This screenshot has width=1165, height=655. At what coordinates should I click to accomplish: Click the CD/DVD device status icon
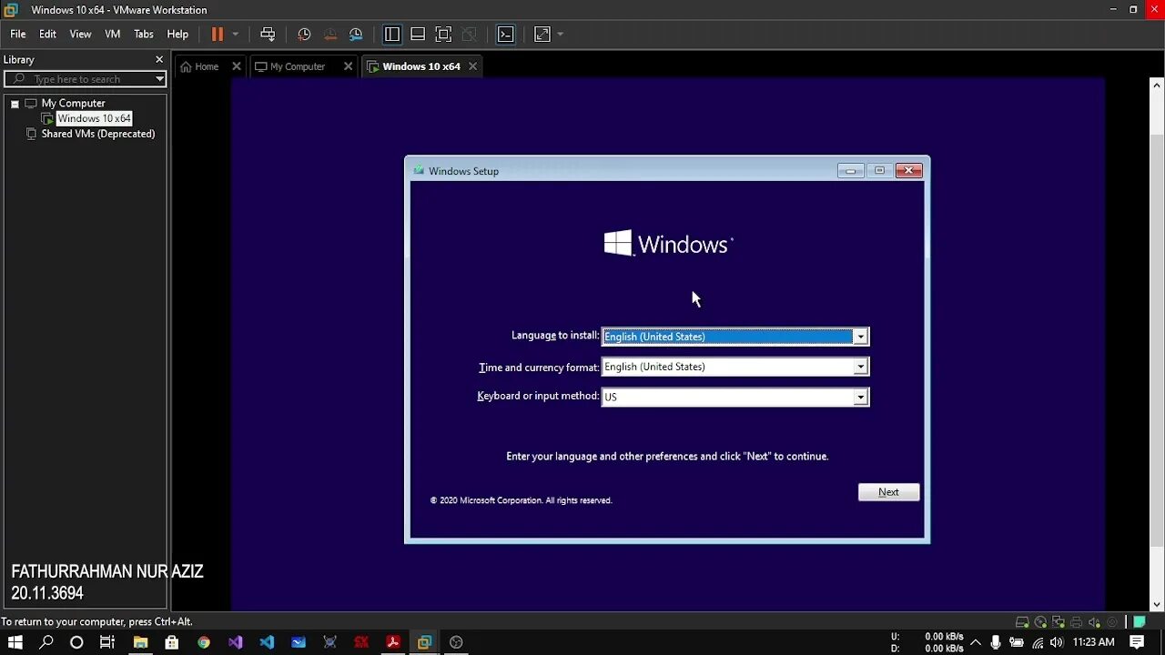[x=1040, y=622]
